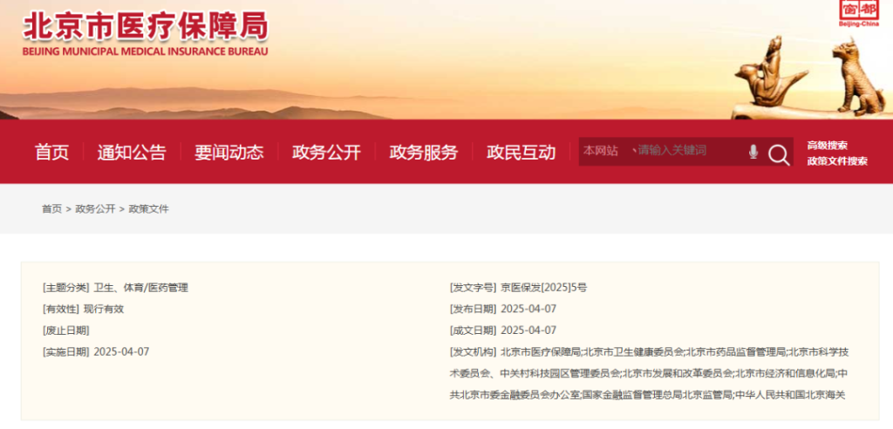The image size is (893, 429).
Task: Click the English bureau name subtitle
Action: [x=145, y=51]
